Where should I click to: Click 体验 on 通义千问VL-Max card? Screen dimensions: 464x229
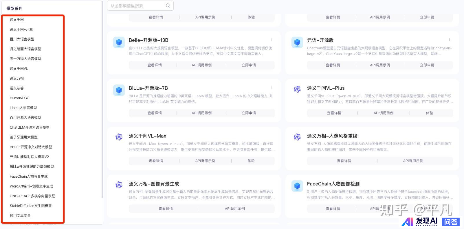251,161
